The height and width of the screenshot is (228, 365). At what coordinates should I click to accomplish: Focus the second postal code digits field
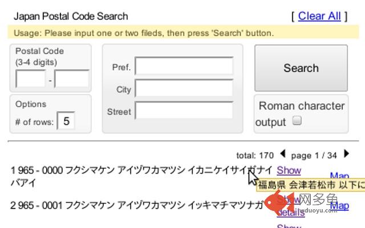(x=72, y=79)
